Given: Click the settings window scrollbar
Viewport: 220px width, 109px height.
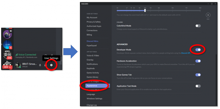Looking at the screenshot, I should pos(216,80).
